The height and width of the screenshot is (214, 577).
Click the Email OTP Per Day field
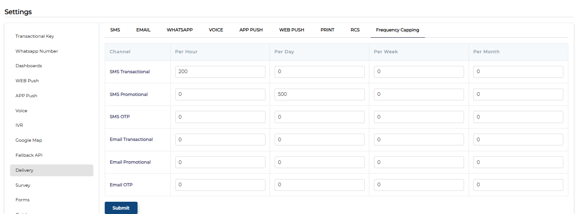coord(319,185)
